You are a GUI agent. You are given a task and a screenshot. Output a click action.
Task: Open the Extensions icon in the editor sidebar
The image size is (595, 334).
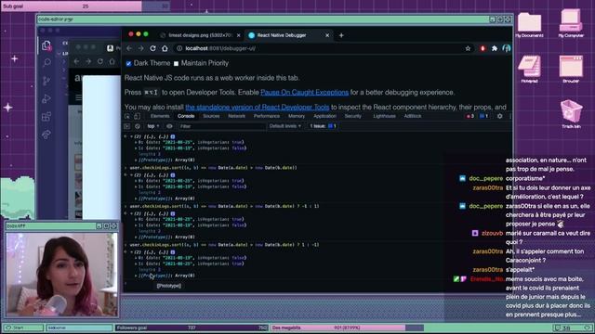point(46,117)
